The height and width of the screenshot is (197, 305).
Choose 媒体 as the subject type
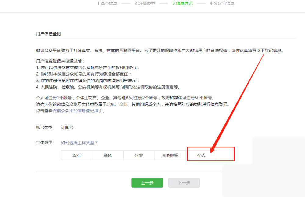pos(107,155)
